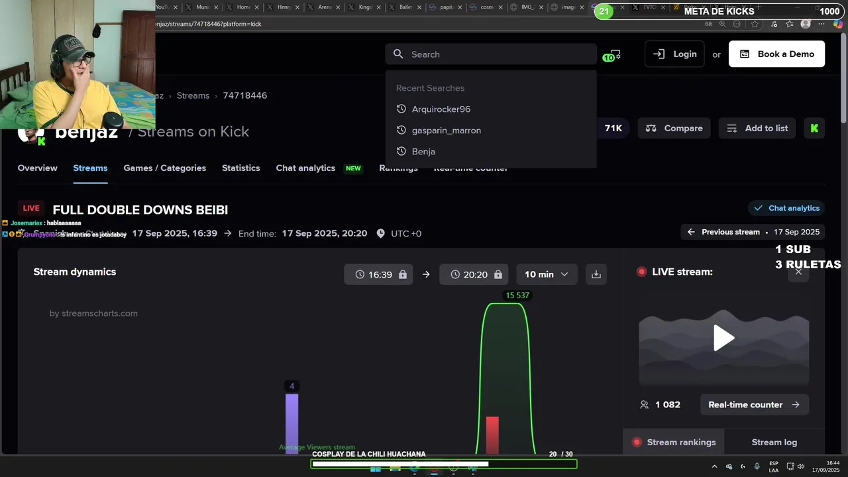Click the Compare button
The width and height of the screenshot is (848, 477).
tap(674, 129)
